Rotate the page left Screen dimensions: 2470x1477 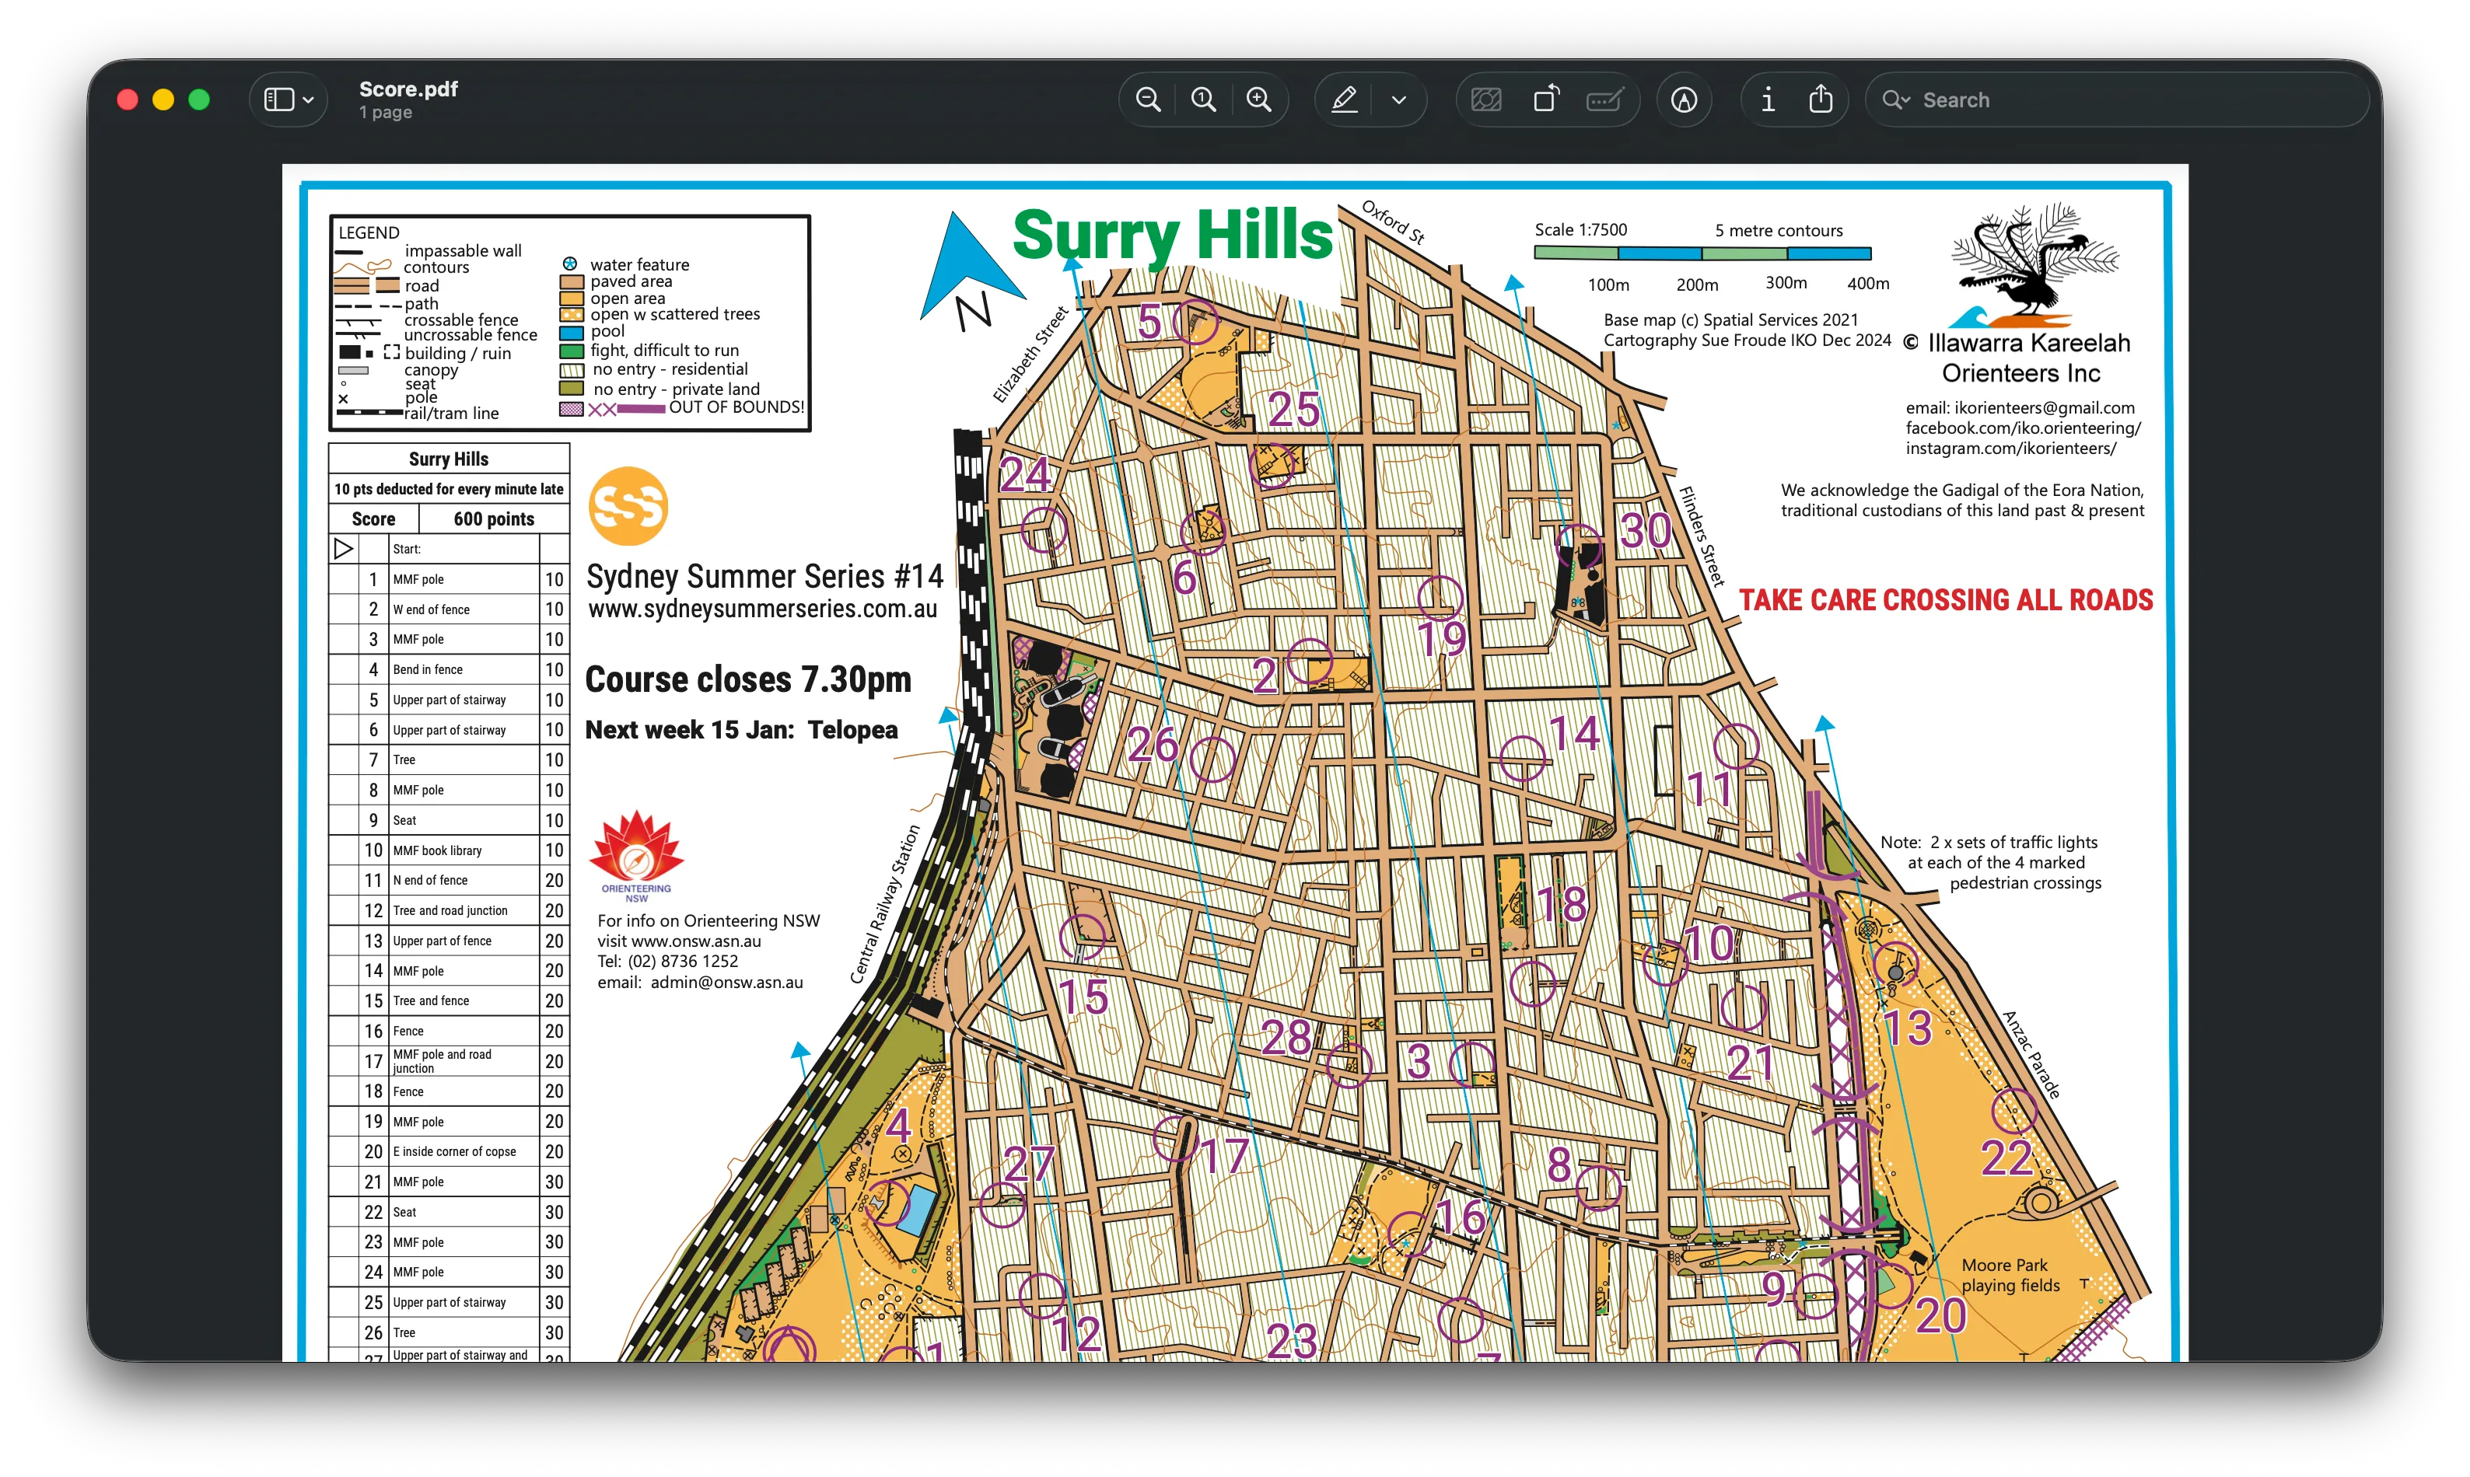click(1546, 100)
